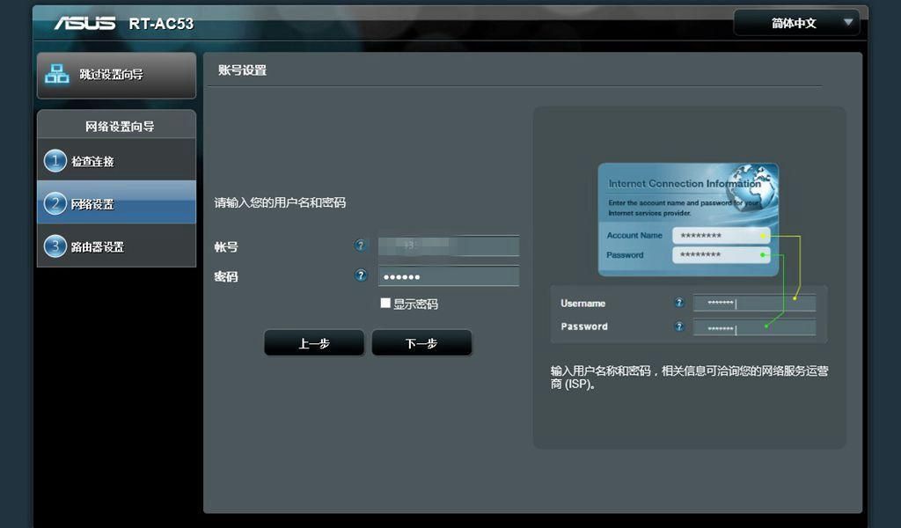Click the step 3 circle icon for 路由器设置
This screenshot has width=901, height=528.
(x=55, y=246)
